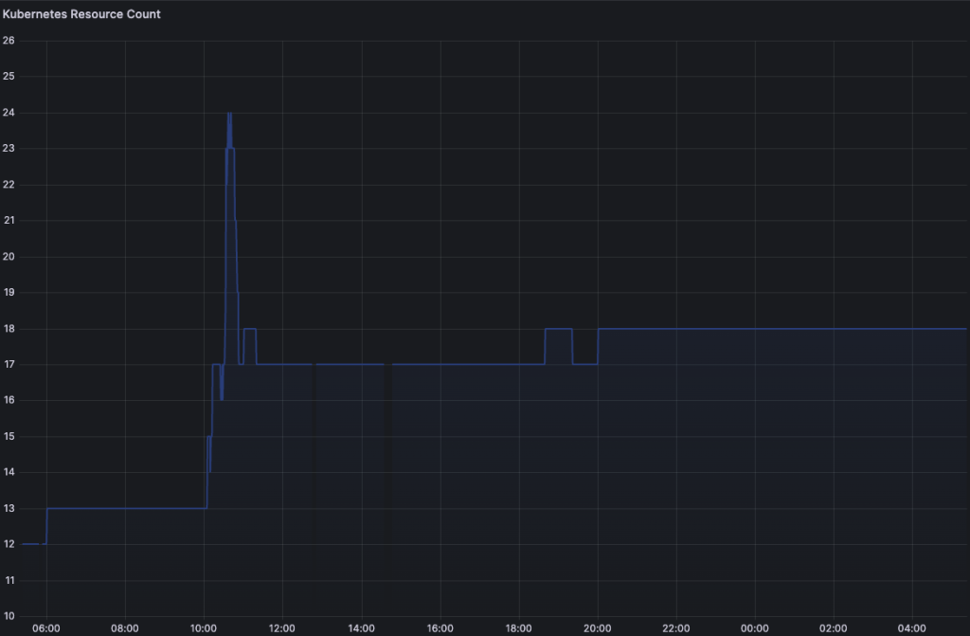The width and height of the screenshot is (970, 636).
Task: Click the 06:00 time axis label
Action: [46, 627]
